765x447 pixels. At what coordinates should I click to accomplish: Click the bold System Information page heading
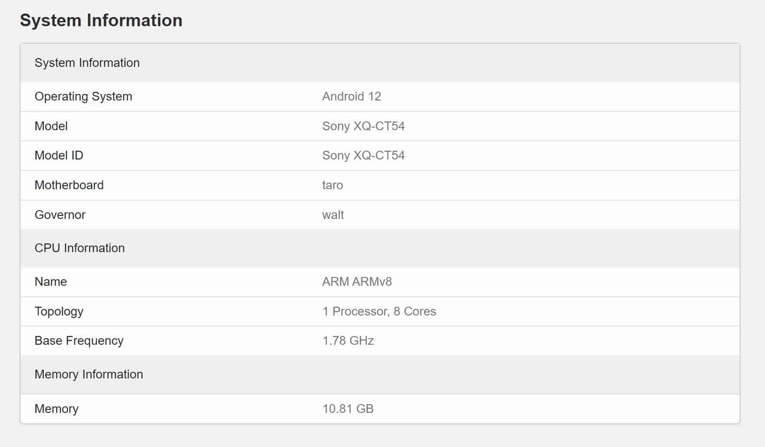tap(101, 20)
